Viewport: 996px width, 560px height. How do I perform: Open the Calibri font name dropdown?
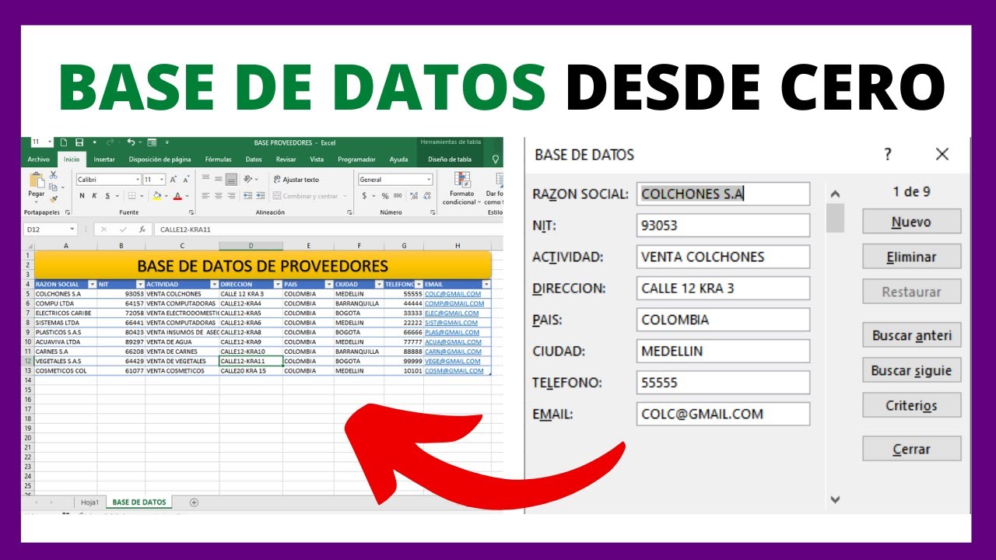pos(138,180)
